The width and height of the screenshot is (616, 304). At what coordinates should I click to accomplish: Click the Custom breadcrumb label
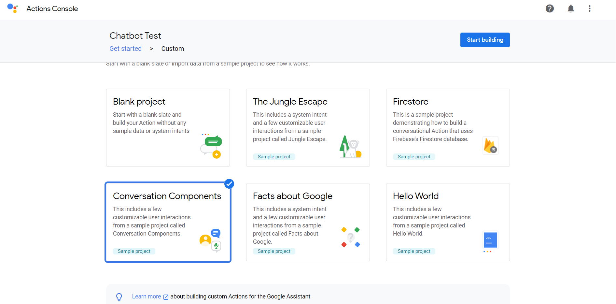pos(173,49)
